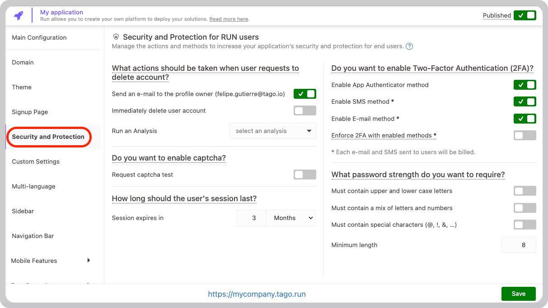
Task: Click the shield icon beside Security heading
Action: (x=116, y=37)
